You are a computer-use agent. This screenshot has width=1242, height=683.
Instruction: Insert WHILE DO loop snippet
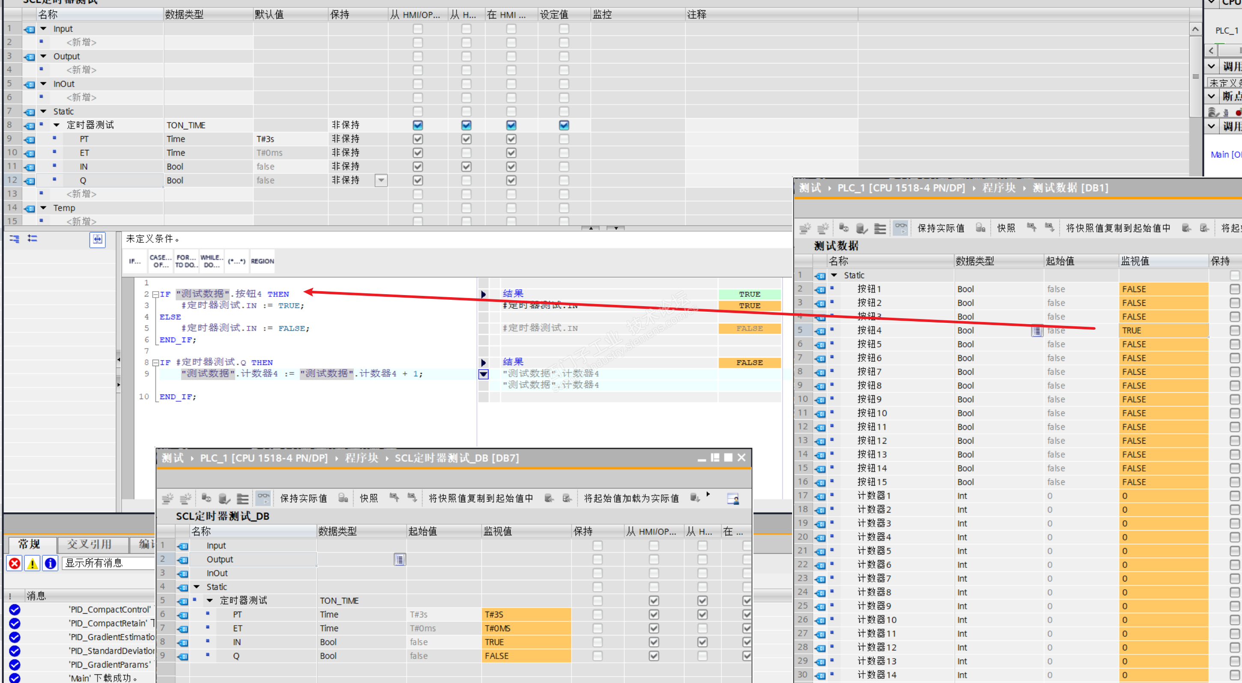pos(211,262)
